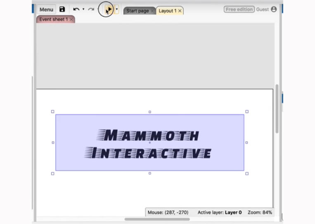The image size is (315, 224).
Task: Preview the project with the play button
Action: pyautogui.click(x=109, y=9)
